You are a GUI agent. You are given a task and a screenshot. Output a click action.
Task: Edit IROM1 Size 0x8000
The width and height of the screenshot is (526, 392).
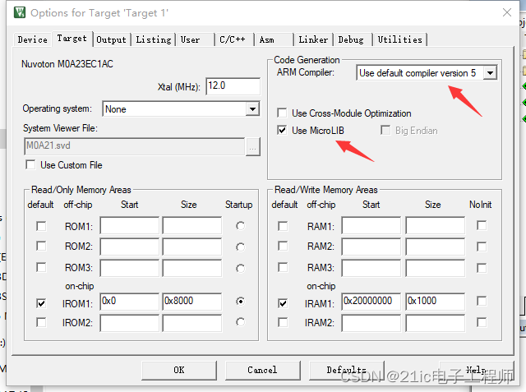(x=192, y=301)
